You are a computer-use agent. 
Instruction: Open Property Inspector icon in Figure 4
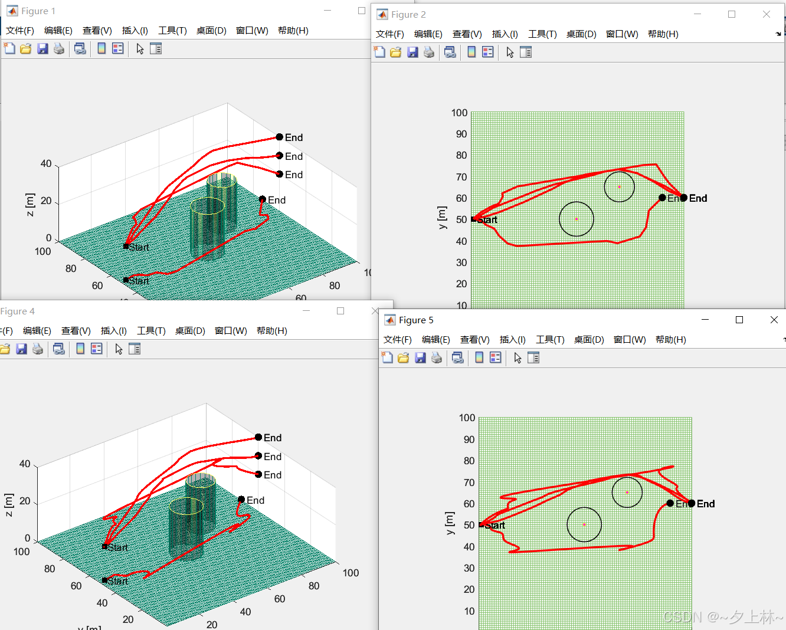[x=135, y=349]
